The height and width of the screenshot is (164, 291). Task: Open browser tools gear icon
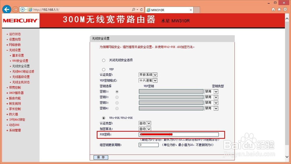285,9
